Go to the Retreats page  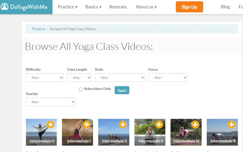click(118, 7)
